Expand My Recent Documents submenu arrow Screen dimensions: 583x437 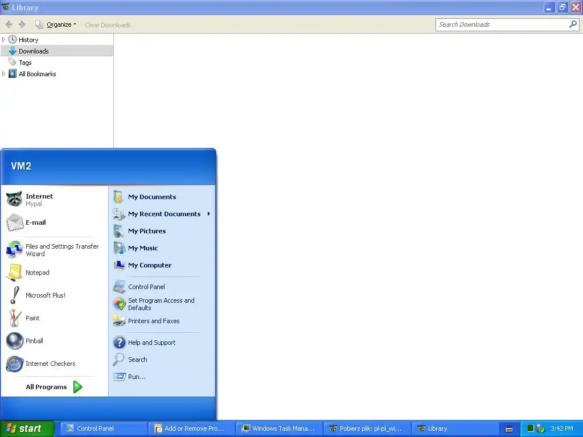(209, 214)
